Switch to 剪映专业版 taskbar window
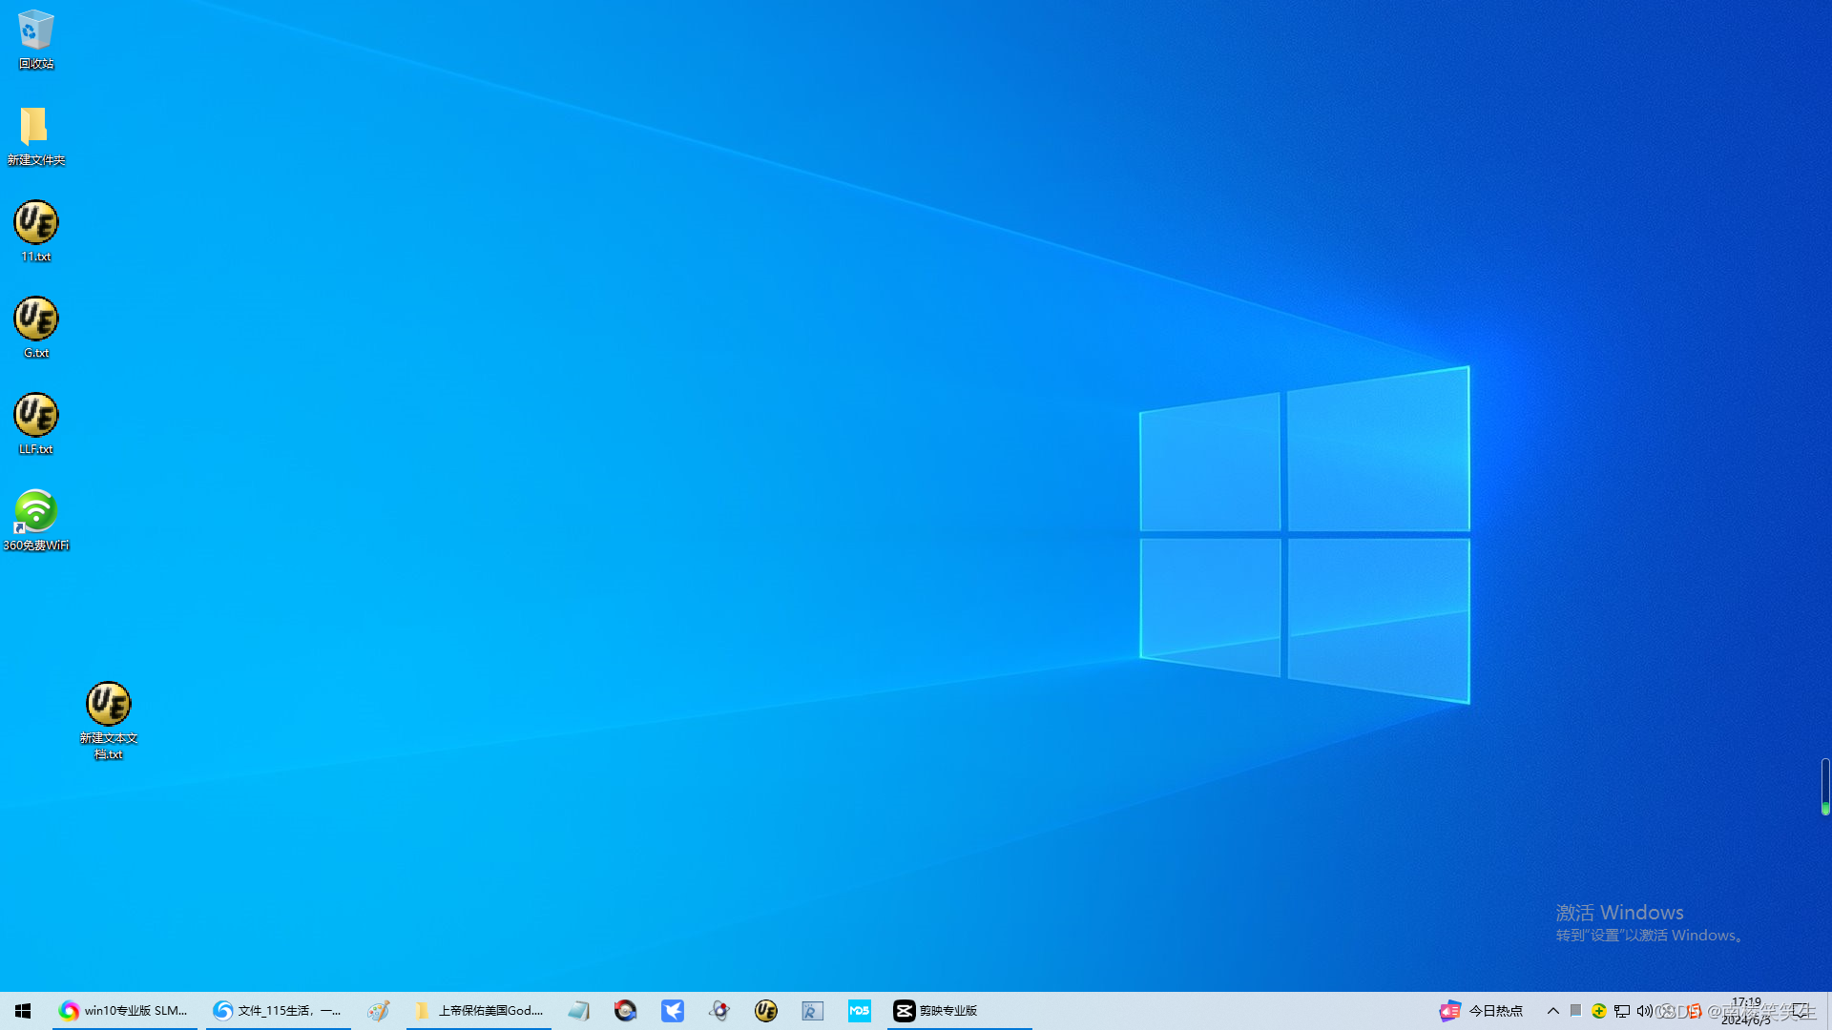The height and width of the screenshot is (1030, 1832). [936, 1011]
